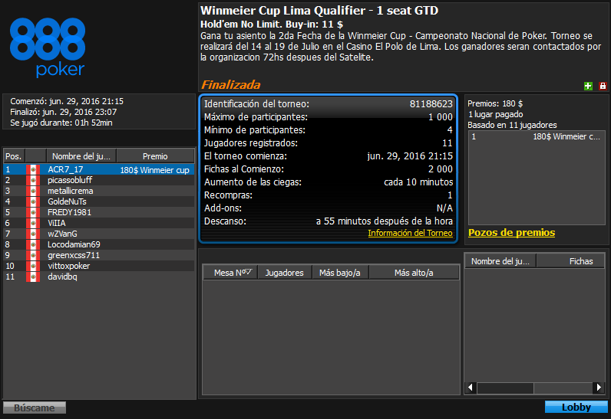Click 'Máximo de participantes:' row
The height and width of the screenshot is (419, 611).
pyautogui.click(x=328, y=117)
